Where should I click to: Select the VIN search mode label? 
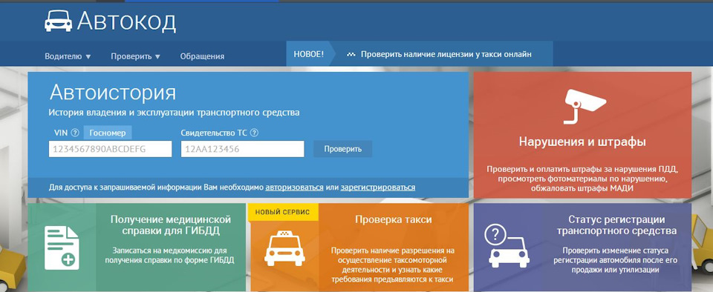[x=60, y=133]
